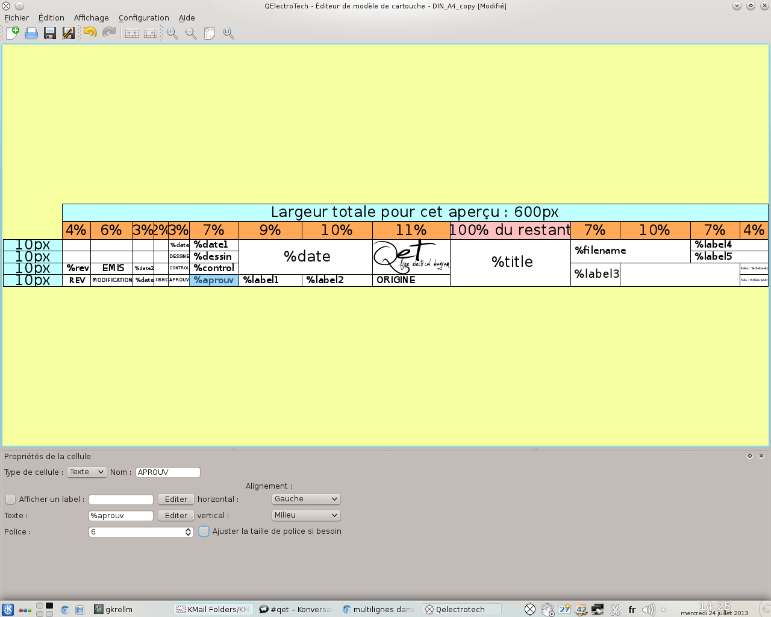
Task: Click the 'Largeur totale pour cet aperçu' header
Action: click(415, 212)
